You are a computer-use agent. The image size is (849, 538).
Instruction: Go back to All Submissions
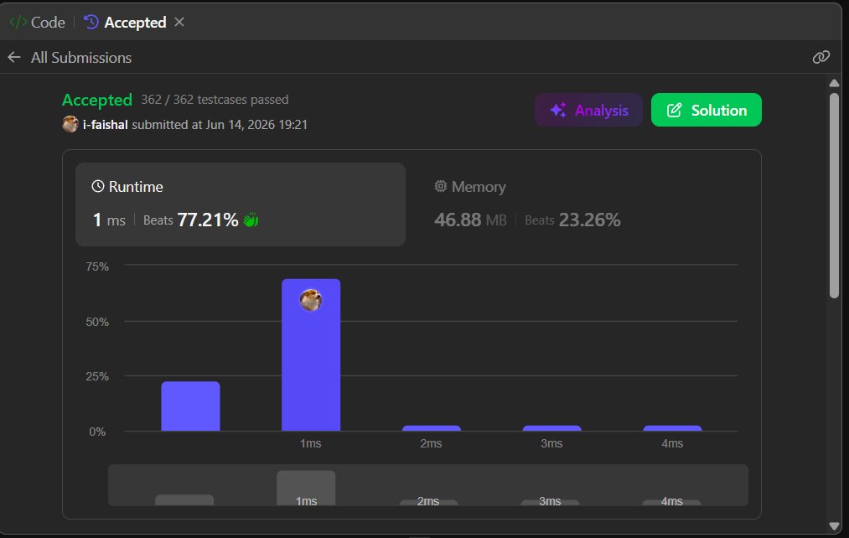(x=80, y=57)
